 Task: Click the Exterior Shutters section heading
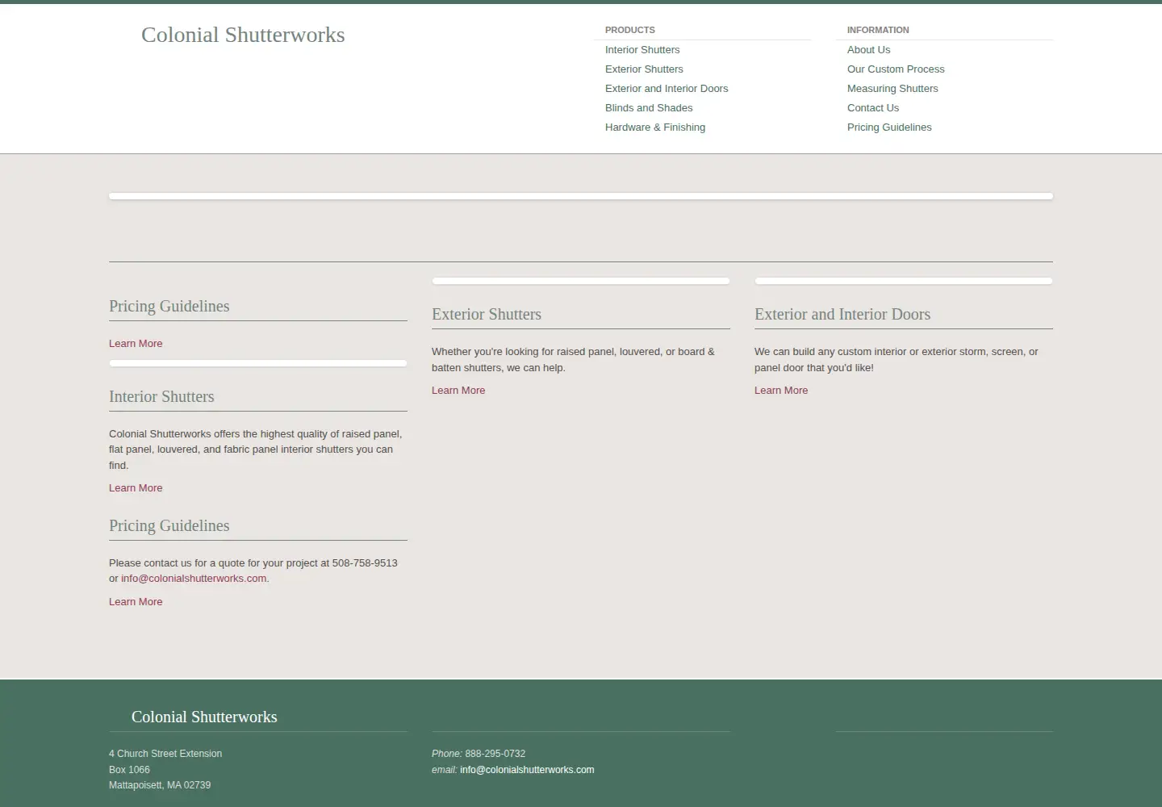click(x=487, y=314)
